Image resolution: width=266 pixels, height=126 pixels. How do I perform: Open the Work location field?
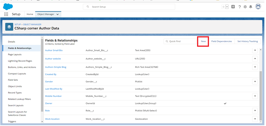pos(52,119)
